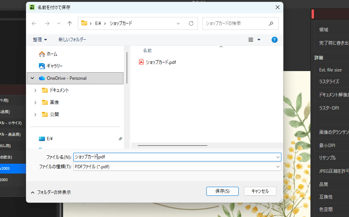Open help with the question mark icon
Image resolution: width=349 pixels, height=217 pixels.
[x=275, y=40]
